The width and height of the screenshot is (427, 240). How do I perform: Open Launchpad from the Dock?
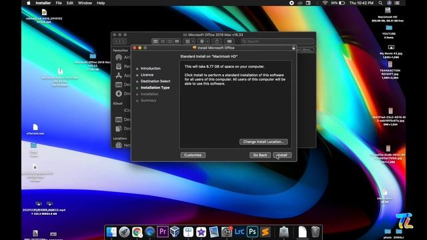click(124, 232)
